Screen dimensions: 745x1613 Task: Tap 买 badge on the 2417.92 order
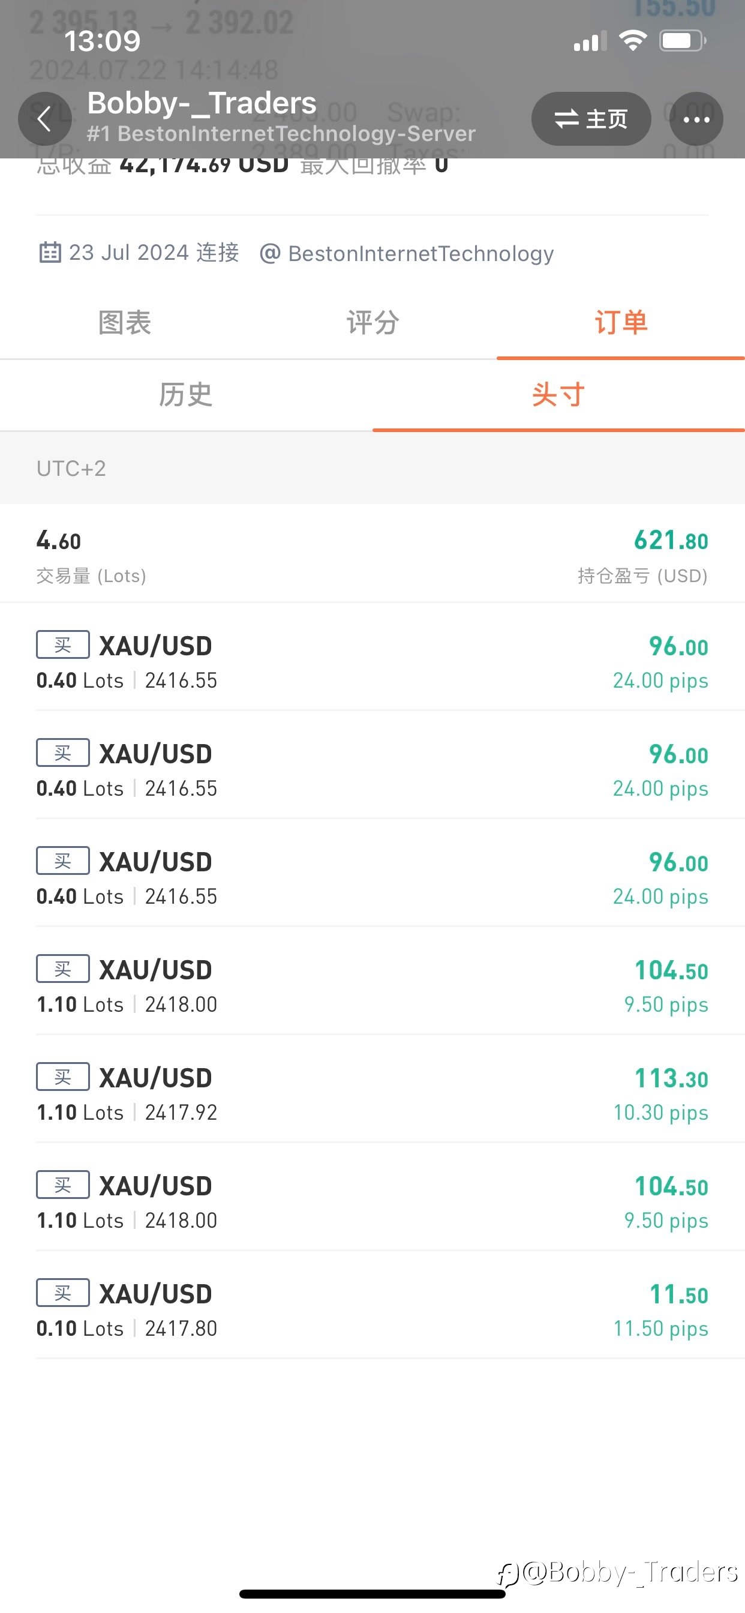[62, 1077]
